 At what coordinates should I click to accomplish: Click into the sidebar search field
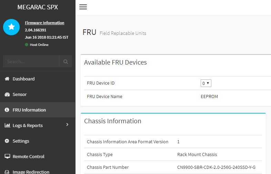(31, 61)
